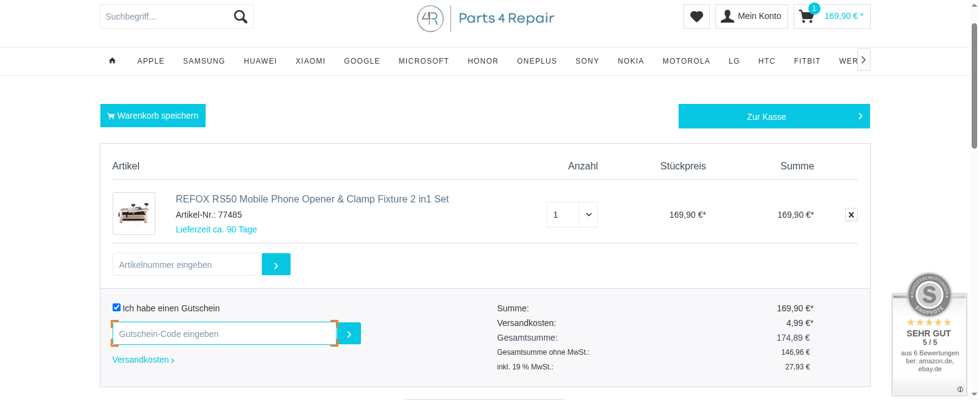The height and width of the screenshot is (400, 979).
Task: Submit the article number arrow button
Action: 276,264
